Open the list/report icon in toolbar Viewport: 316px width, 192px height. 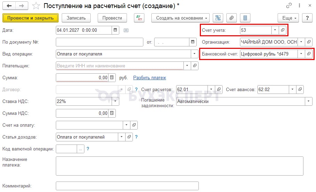[245, 18]
